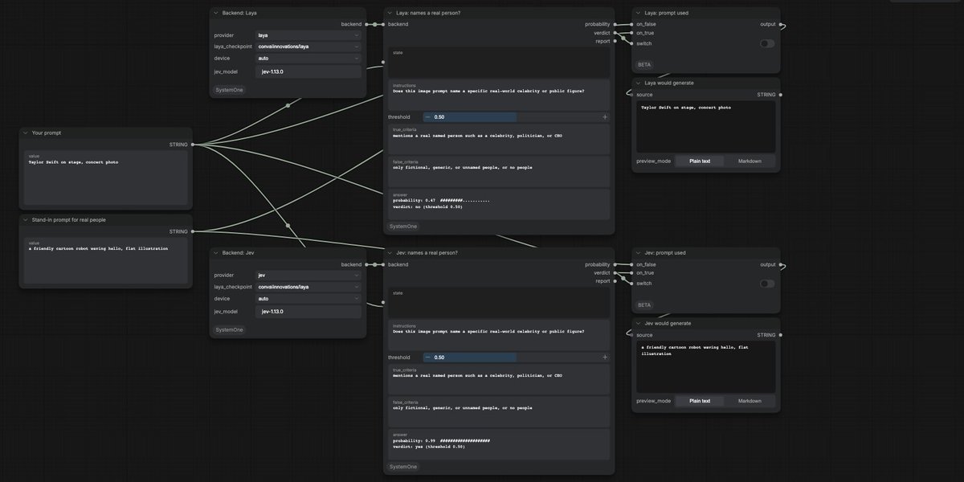The width and height of the screenshot is (964, 482).
Task: Click the backend output port of Backend: Laya
Action: click(x=367, y=24)
